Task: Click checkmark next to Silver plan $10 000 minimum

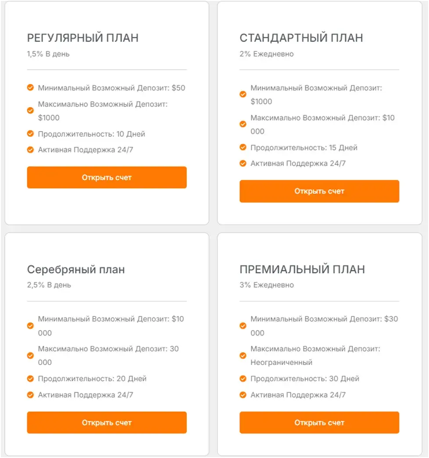Action: click(x=30, y=326)
